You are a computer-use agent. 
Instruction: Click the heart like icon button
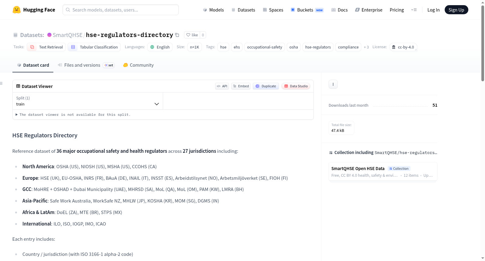point(192,35)
